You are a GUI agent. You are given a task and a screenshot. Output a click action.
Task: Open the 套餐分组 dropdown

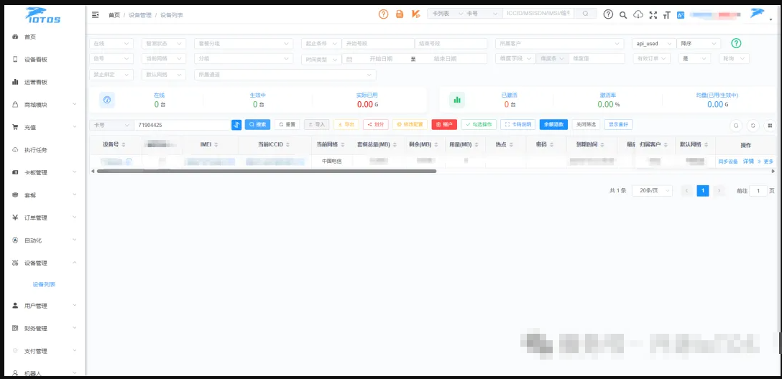click(243, 43)
